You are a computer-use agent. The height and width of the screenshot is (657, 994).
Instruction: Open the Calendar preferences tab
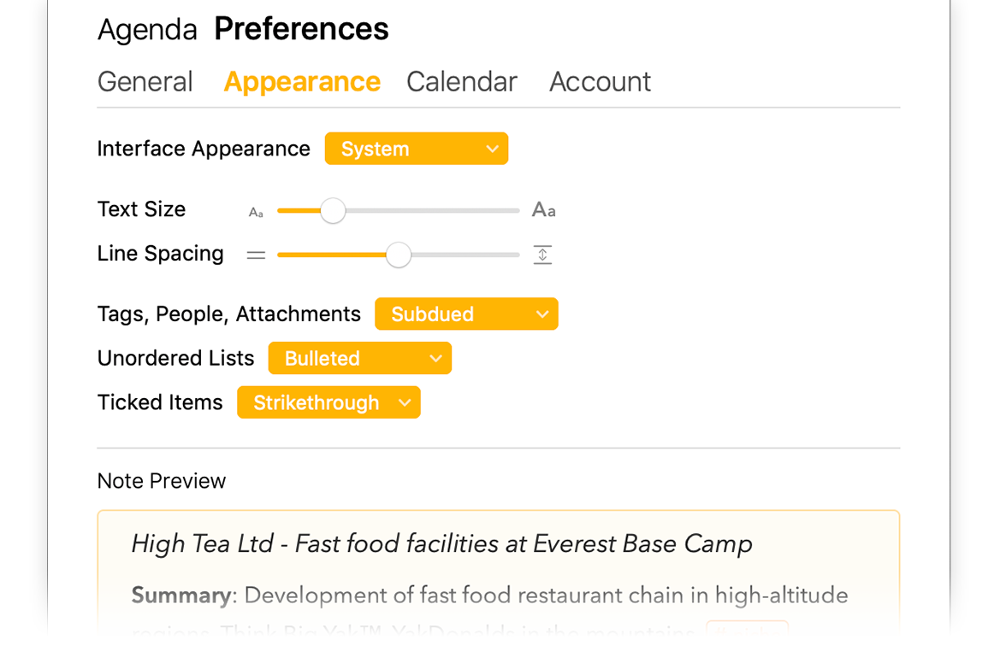[x=462, y=82]
